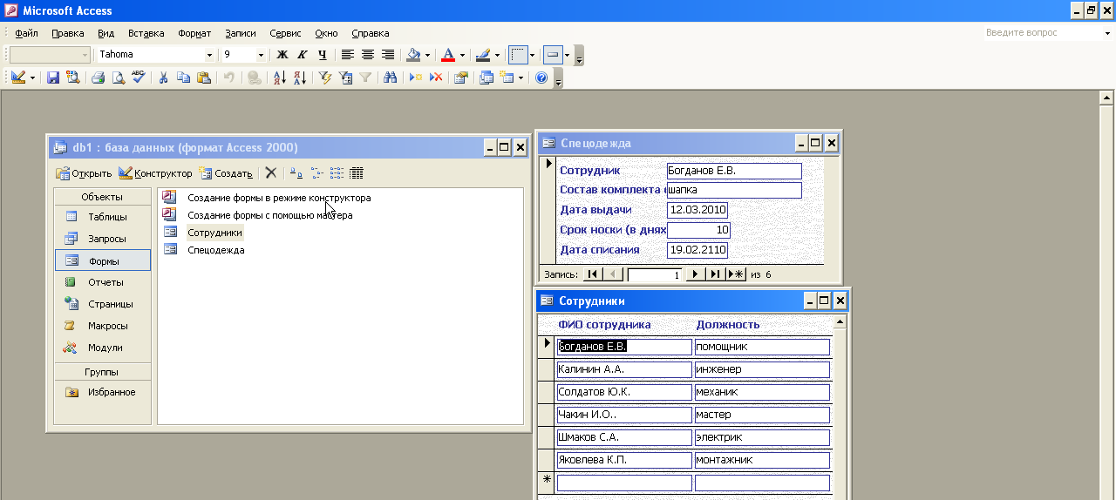Expand the fill color dropdown arrow

(427, 54)
